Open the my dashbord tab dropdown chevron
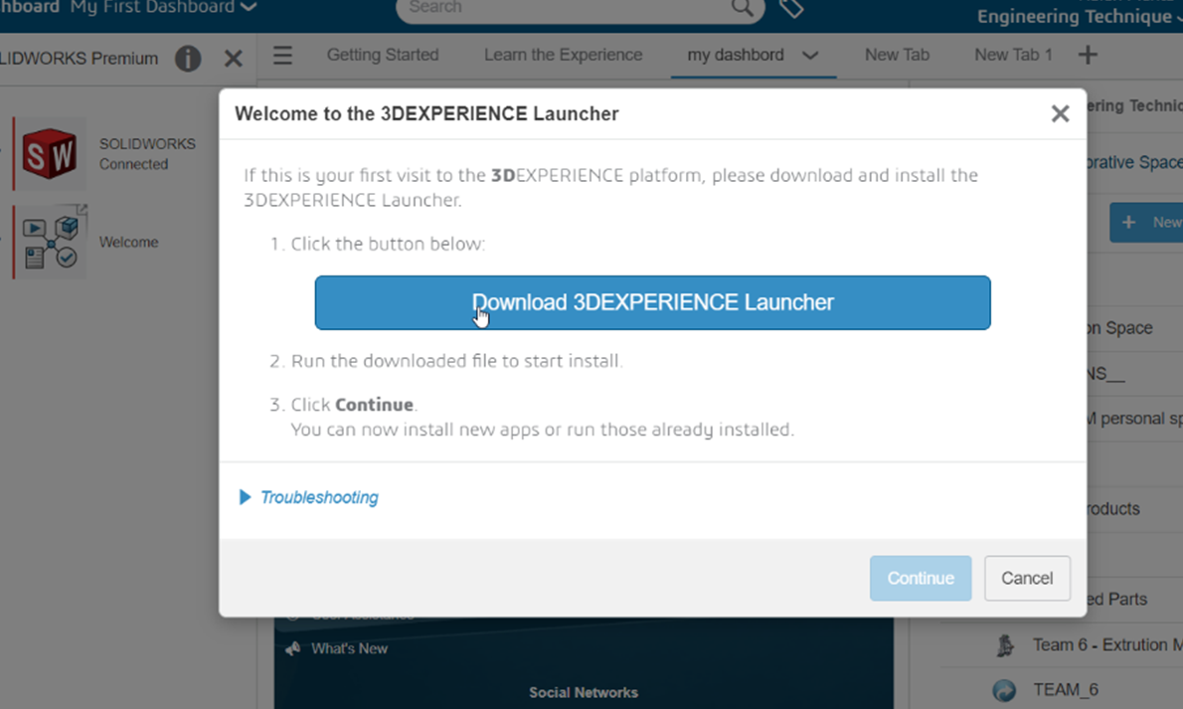The width and height of the screenshot is (1183, 709). pyautogui.click(x=810, y=56)
